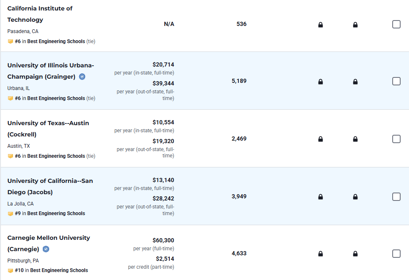
Task: Click verified badge next to Illinois (Grainger)
Action: tap(83, 77)
